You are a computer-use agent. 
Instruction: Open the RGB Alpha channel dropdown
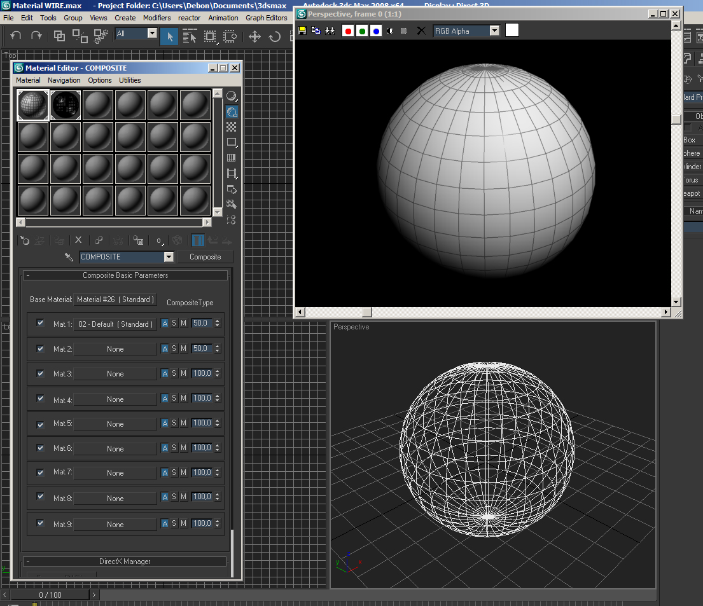pyautogui.click(x=494, y=31)
